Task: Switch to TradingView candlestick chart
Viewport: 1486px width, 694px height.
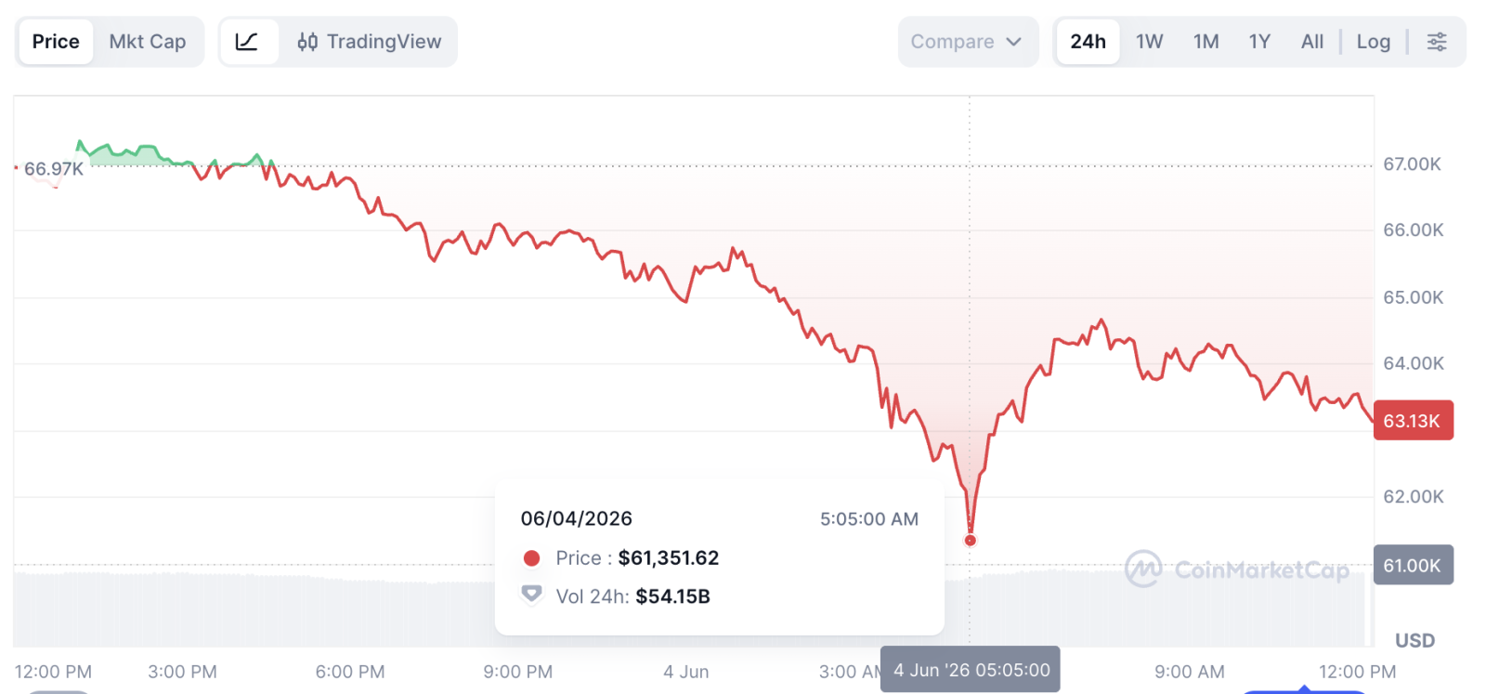Action: 369,42
